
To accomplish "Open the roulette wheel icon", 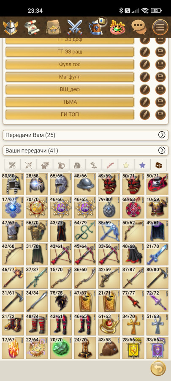I will pos(117,27).
